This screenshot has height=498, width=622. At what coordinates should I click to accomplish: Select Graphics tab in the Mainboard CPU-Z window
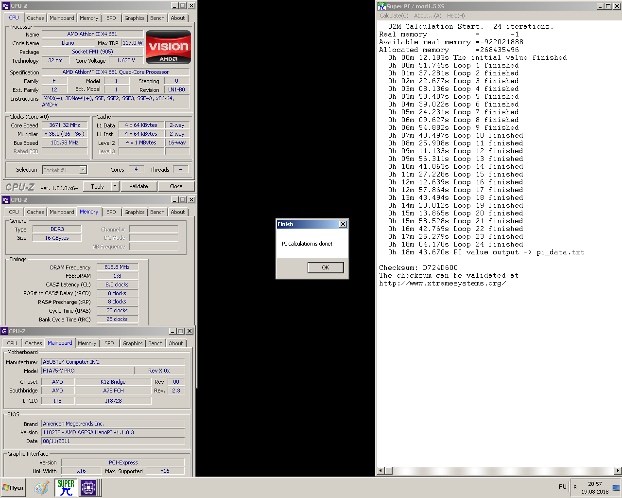pos(133,343)
